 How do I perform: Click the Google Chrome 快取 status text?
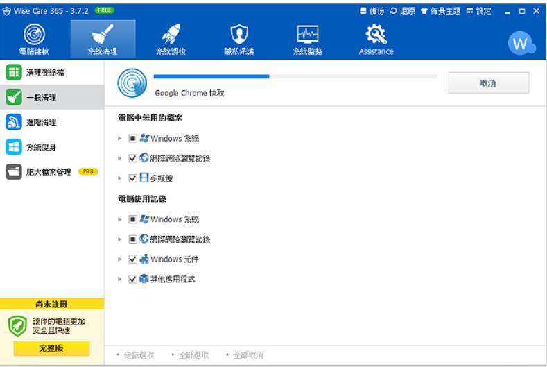click(x=189, y=93)
